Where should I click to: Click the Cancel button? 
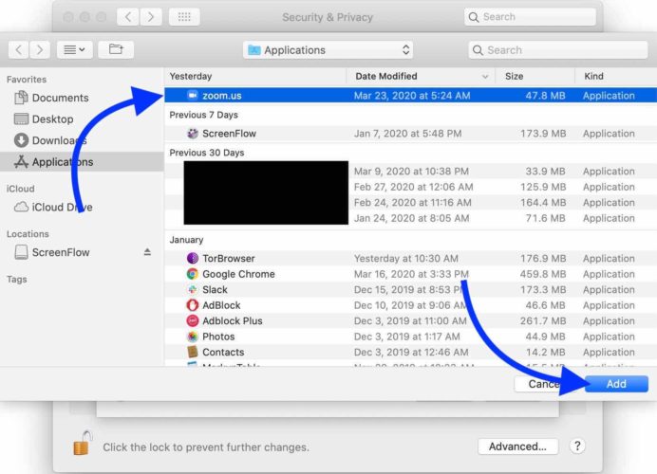click(x=544, y=384)
